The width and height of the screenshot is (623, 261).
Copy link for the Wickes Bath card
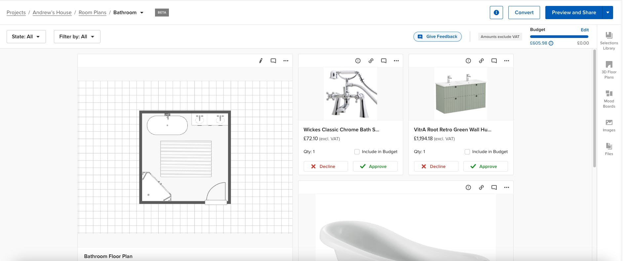pyautogui.click(x=371, y=61)
